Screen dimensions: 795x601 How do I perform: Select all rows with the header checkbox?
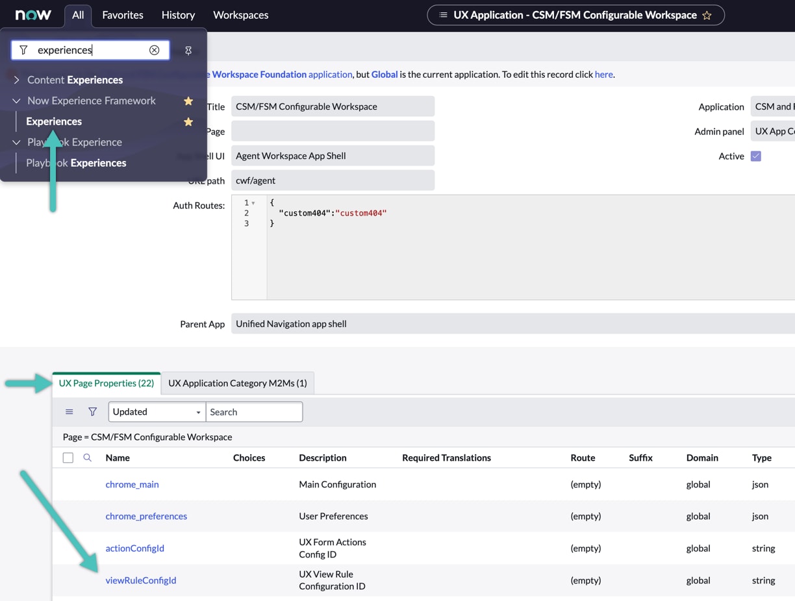click(68, 458)
